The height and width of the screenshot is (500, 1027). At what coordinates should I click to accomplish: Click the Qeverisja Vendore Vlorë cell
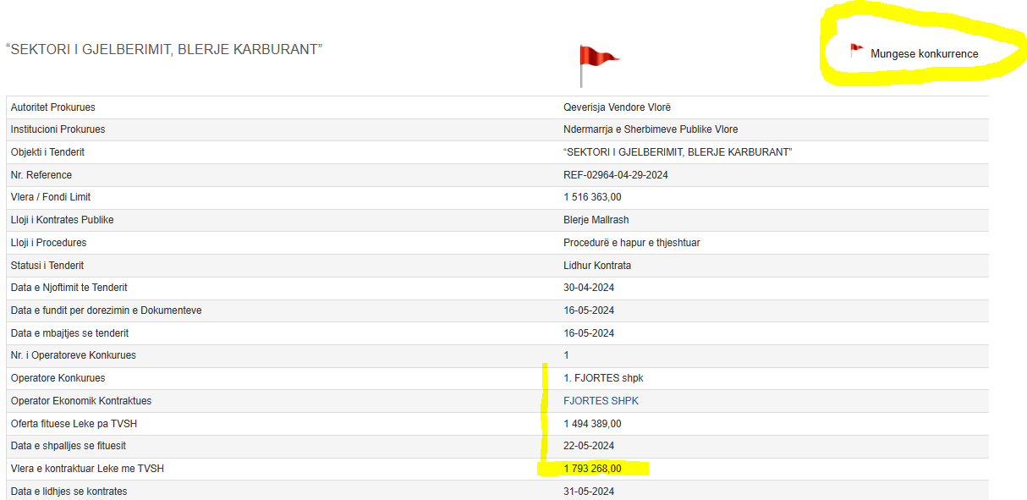[x=617, y=107]
